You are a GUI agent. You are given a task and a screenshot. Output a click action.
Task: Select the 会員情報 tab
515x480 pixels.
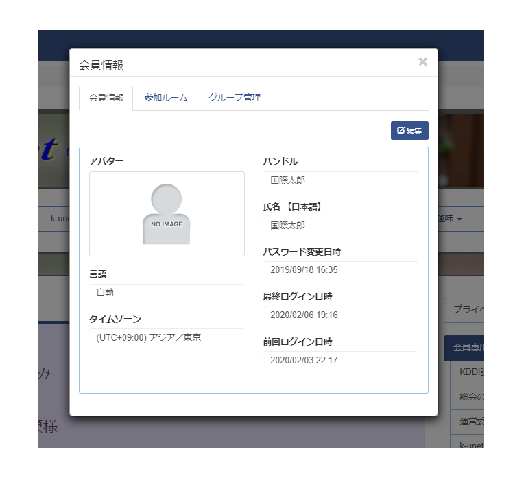click(x=106, y=98)
